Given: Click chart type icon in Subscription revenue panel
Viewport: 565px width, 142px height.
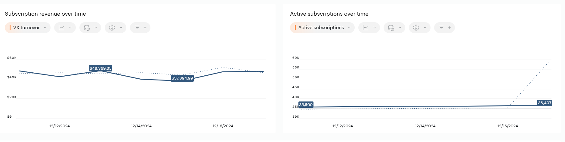Looking at the screenshot, I should [x=62, y=28].
